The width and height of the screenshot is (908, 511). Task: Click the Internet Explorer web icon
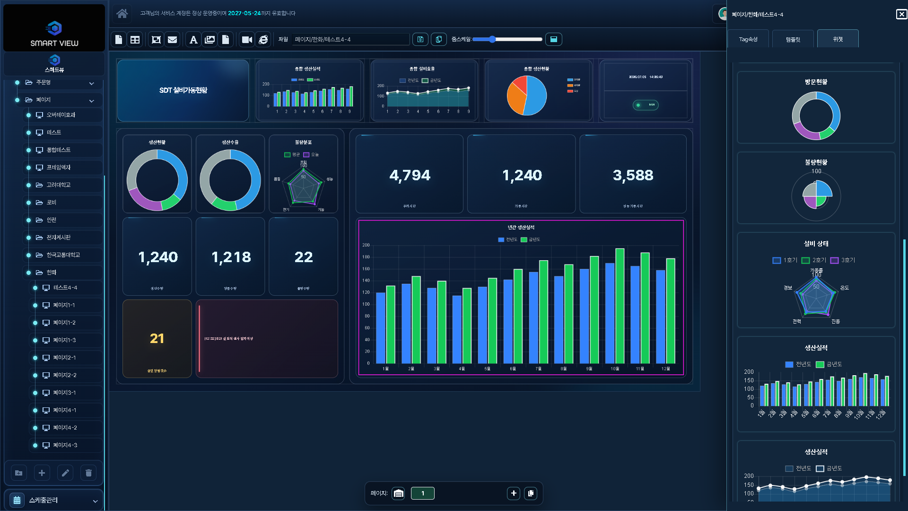pyautogui.click(x=263, y=40)
